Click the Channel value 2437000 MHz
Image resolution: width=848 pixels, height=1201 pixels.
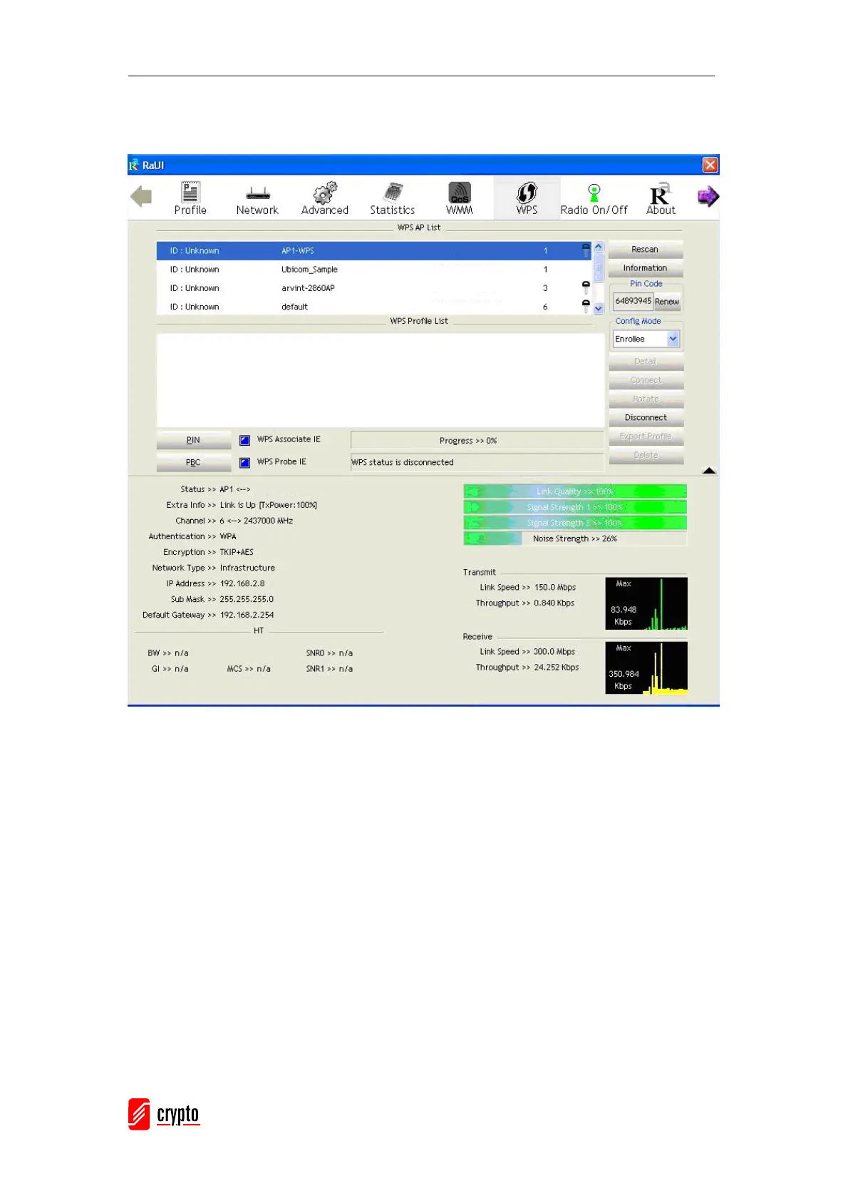pyautogui.click(x=268, y=521)
